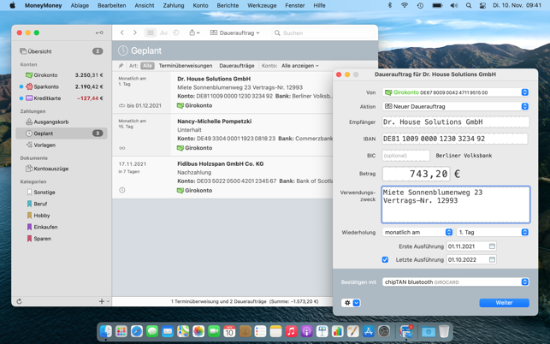Viewport: 550px width, 344px height.
Task: Click the pin icon in the filter bar
Action: pos(121,66)
